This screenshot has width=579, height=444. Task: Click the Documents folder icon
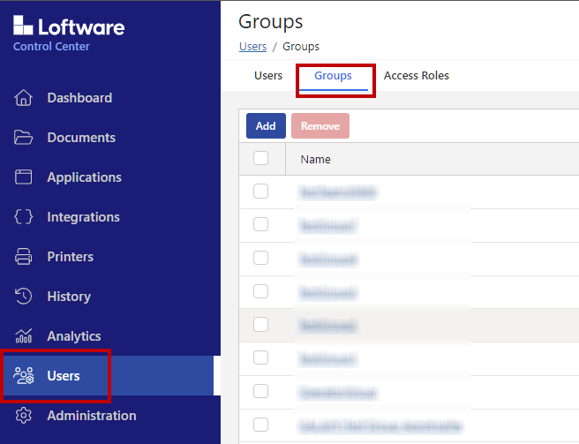click(x=24, y=138)
